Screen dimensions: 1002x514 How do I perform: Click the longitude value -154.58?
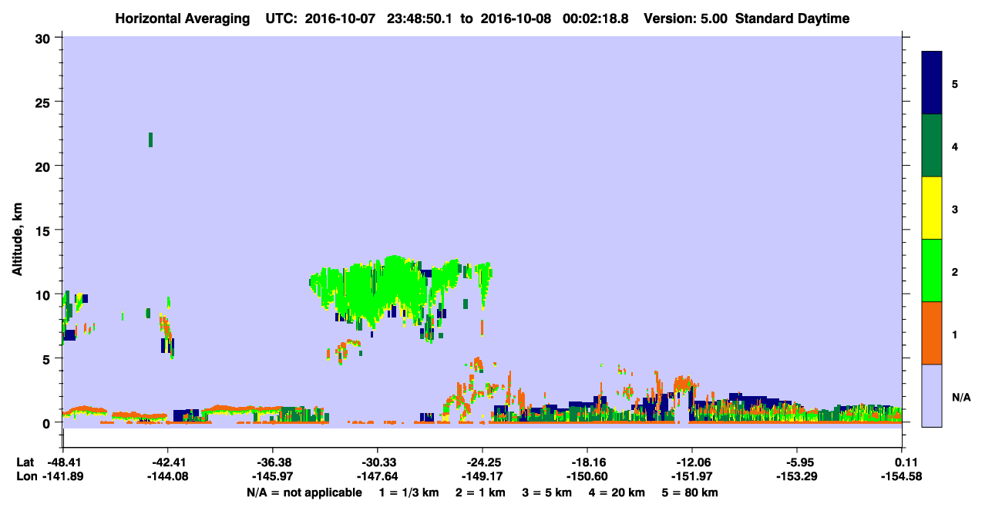point(902,477)
